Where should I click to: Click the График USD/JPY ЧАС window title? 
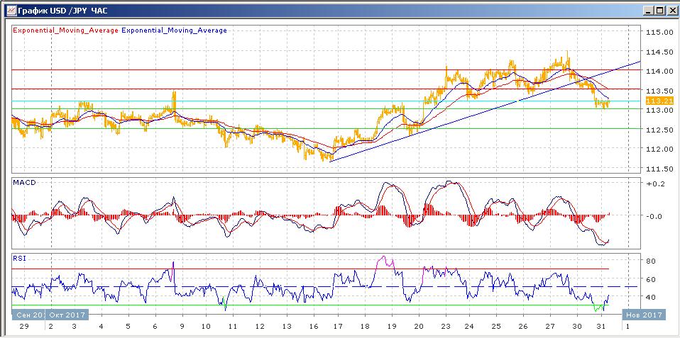click(63, 11)
